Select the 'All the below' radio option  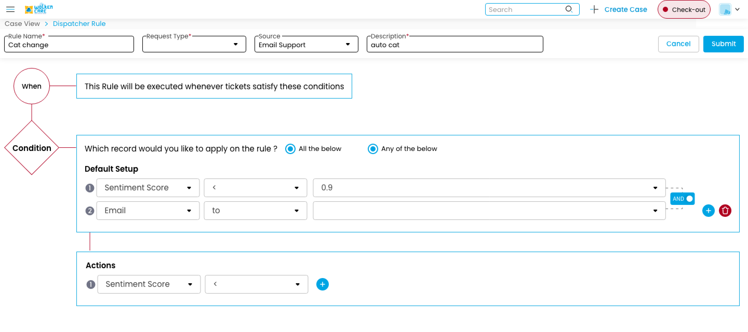[290, 149]
